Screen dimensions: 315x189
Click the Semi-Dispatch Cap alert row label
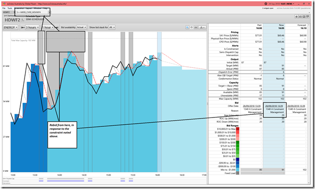click(x=229, y=52)
